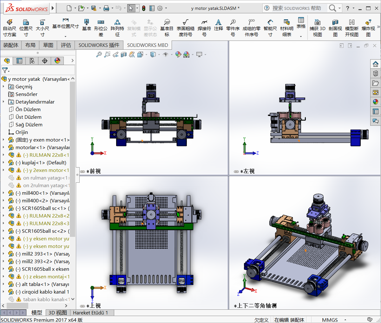Image resolution: width=381 pixels, height=323 pixels.
Task: Switch to the 3D 视图 bottom tab
Action: pos(57,313)
